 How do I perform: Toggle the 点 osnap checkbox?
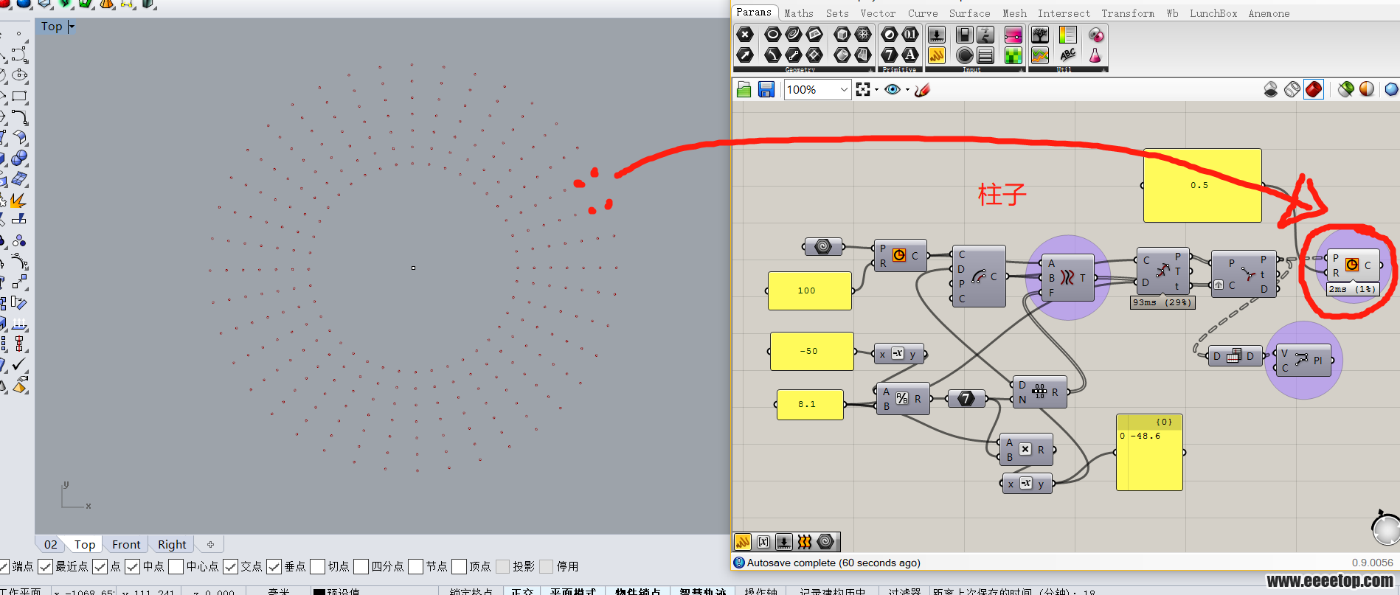point(100,566)
